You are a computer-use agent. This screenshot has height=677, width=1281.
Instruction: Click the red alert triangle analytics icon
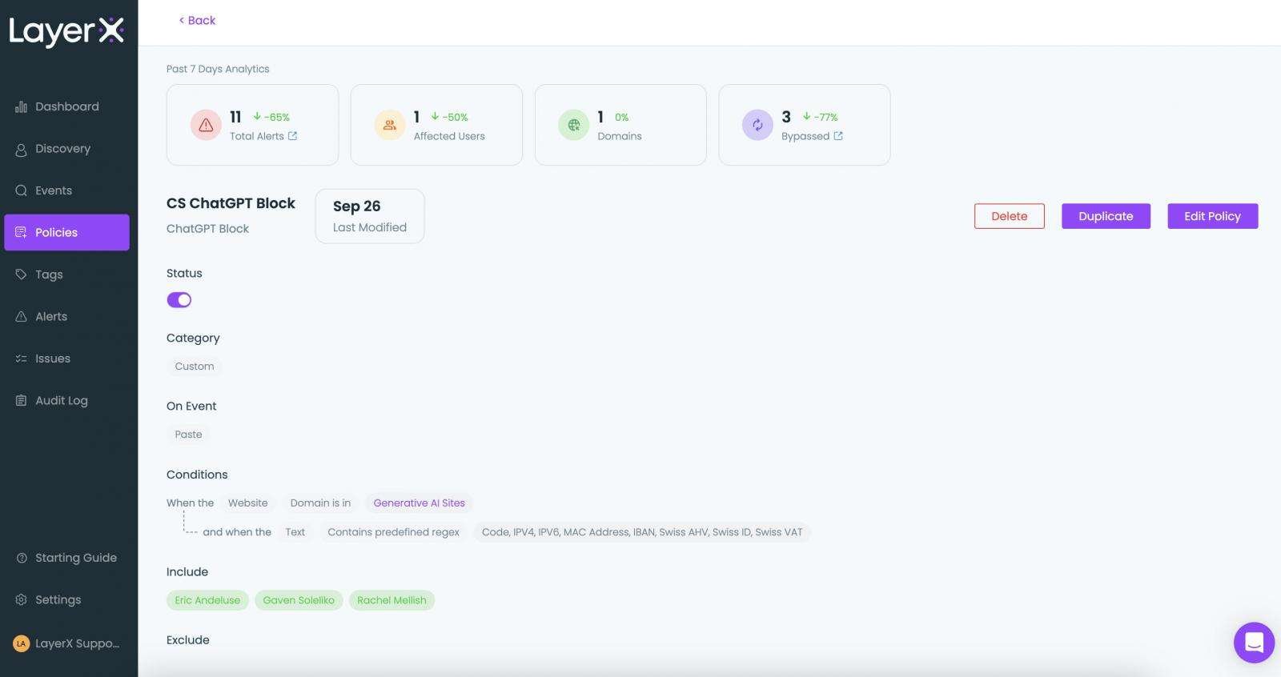coord(206,125)
